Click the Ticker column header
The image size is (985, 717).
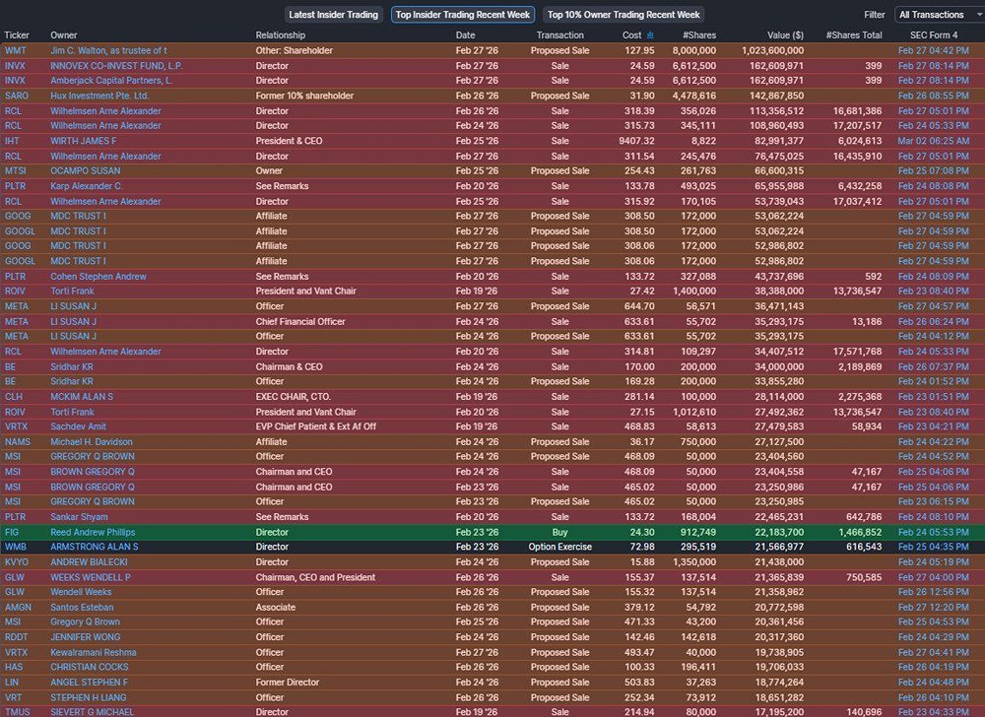pos(17,35)
